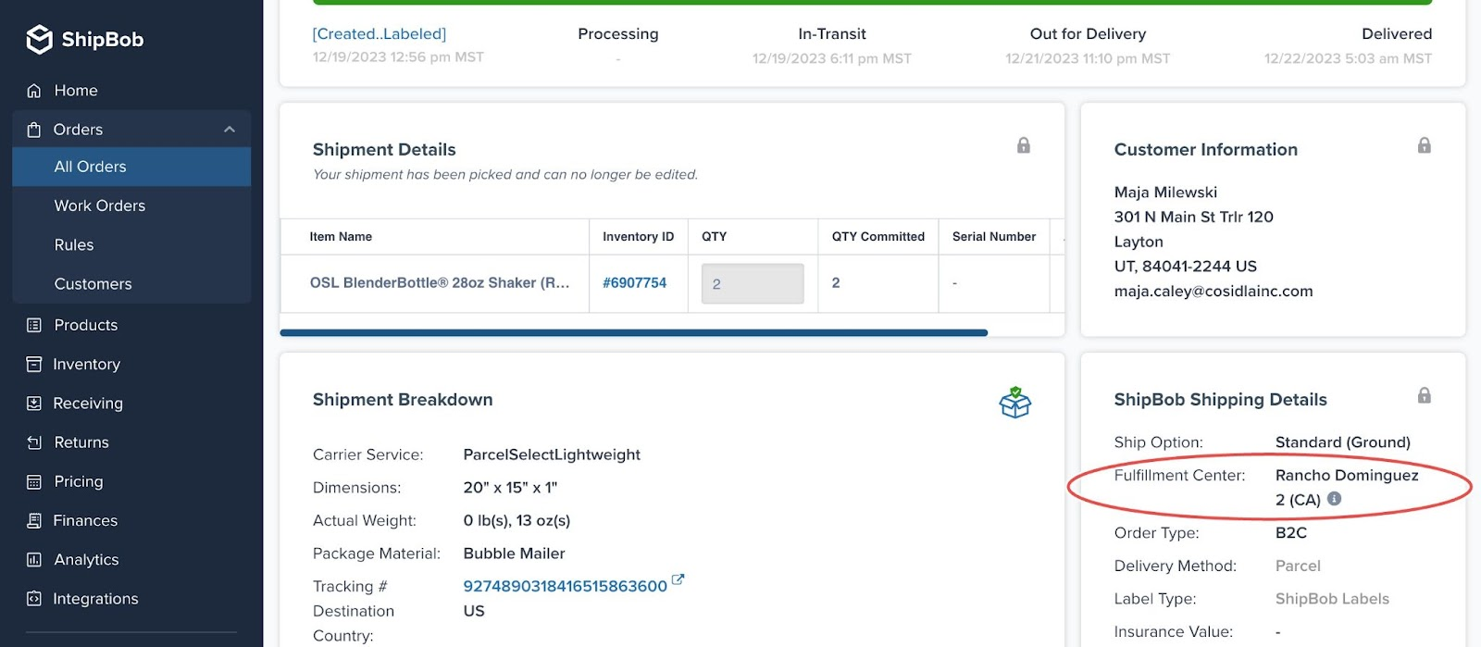
Task: Click the Processing status label
Action: [x=618, y=33]
